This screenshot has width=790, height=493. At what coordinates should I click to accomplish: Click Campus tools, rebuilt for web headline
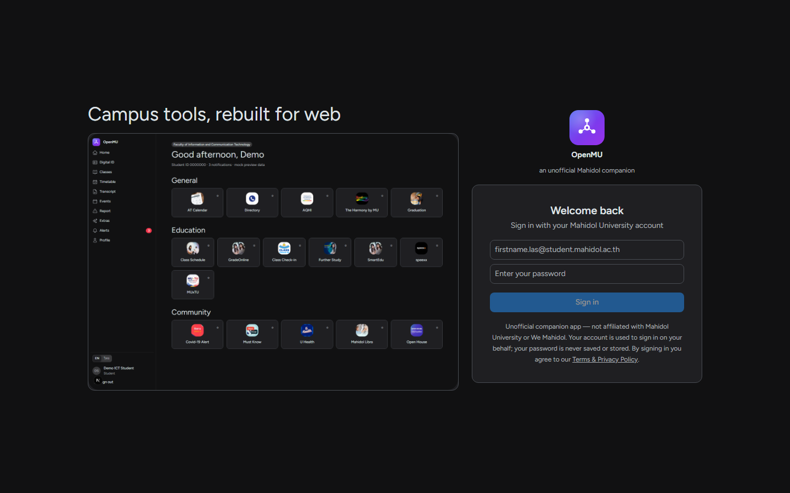[215, 114]
